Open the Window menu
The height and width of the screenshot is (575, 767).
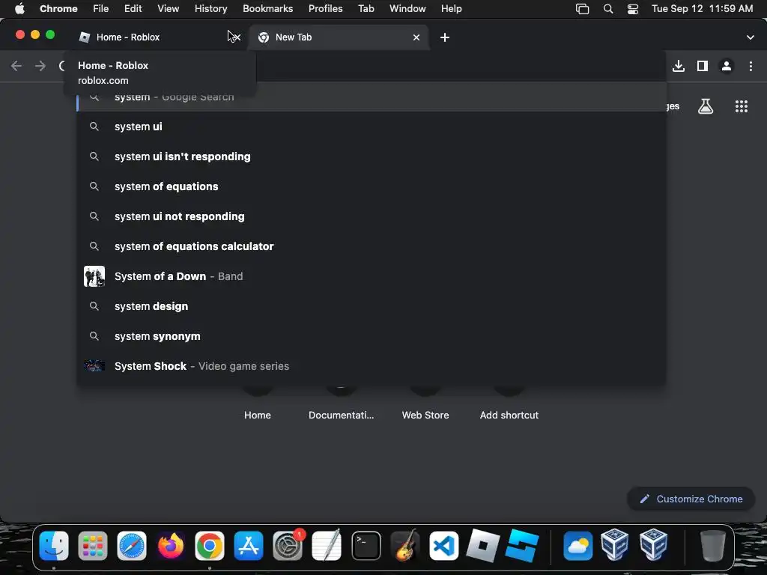[407, 8]
